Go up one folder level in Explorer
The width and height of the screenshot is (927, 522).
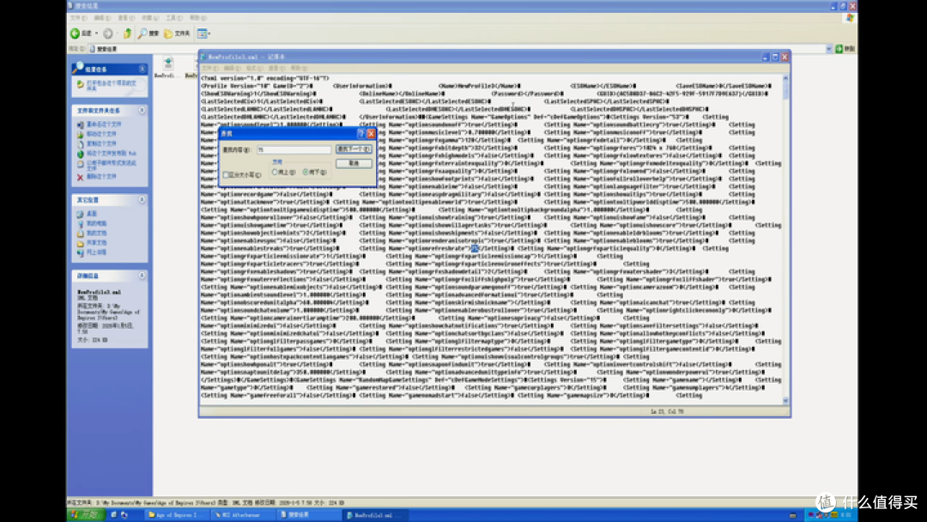click(x=127, y=33)
